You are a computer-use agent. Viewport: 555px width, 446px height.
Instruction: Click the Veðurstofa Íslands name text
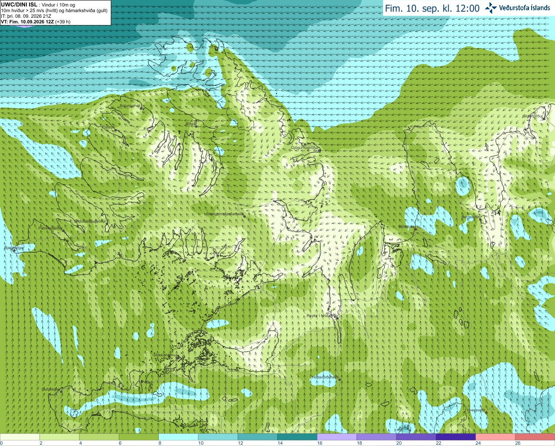click(525, 8)
